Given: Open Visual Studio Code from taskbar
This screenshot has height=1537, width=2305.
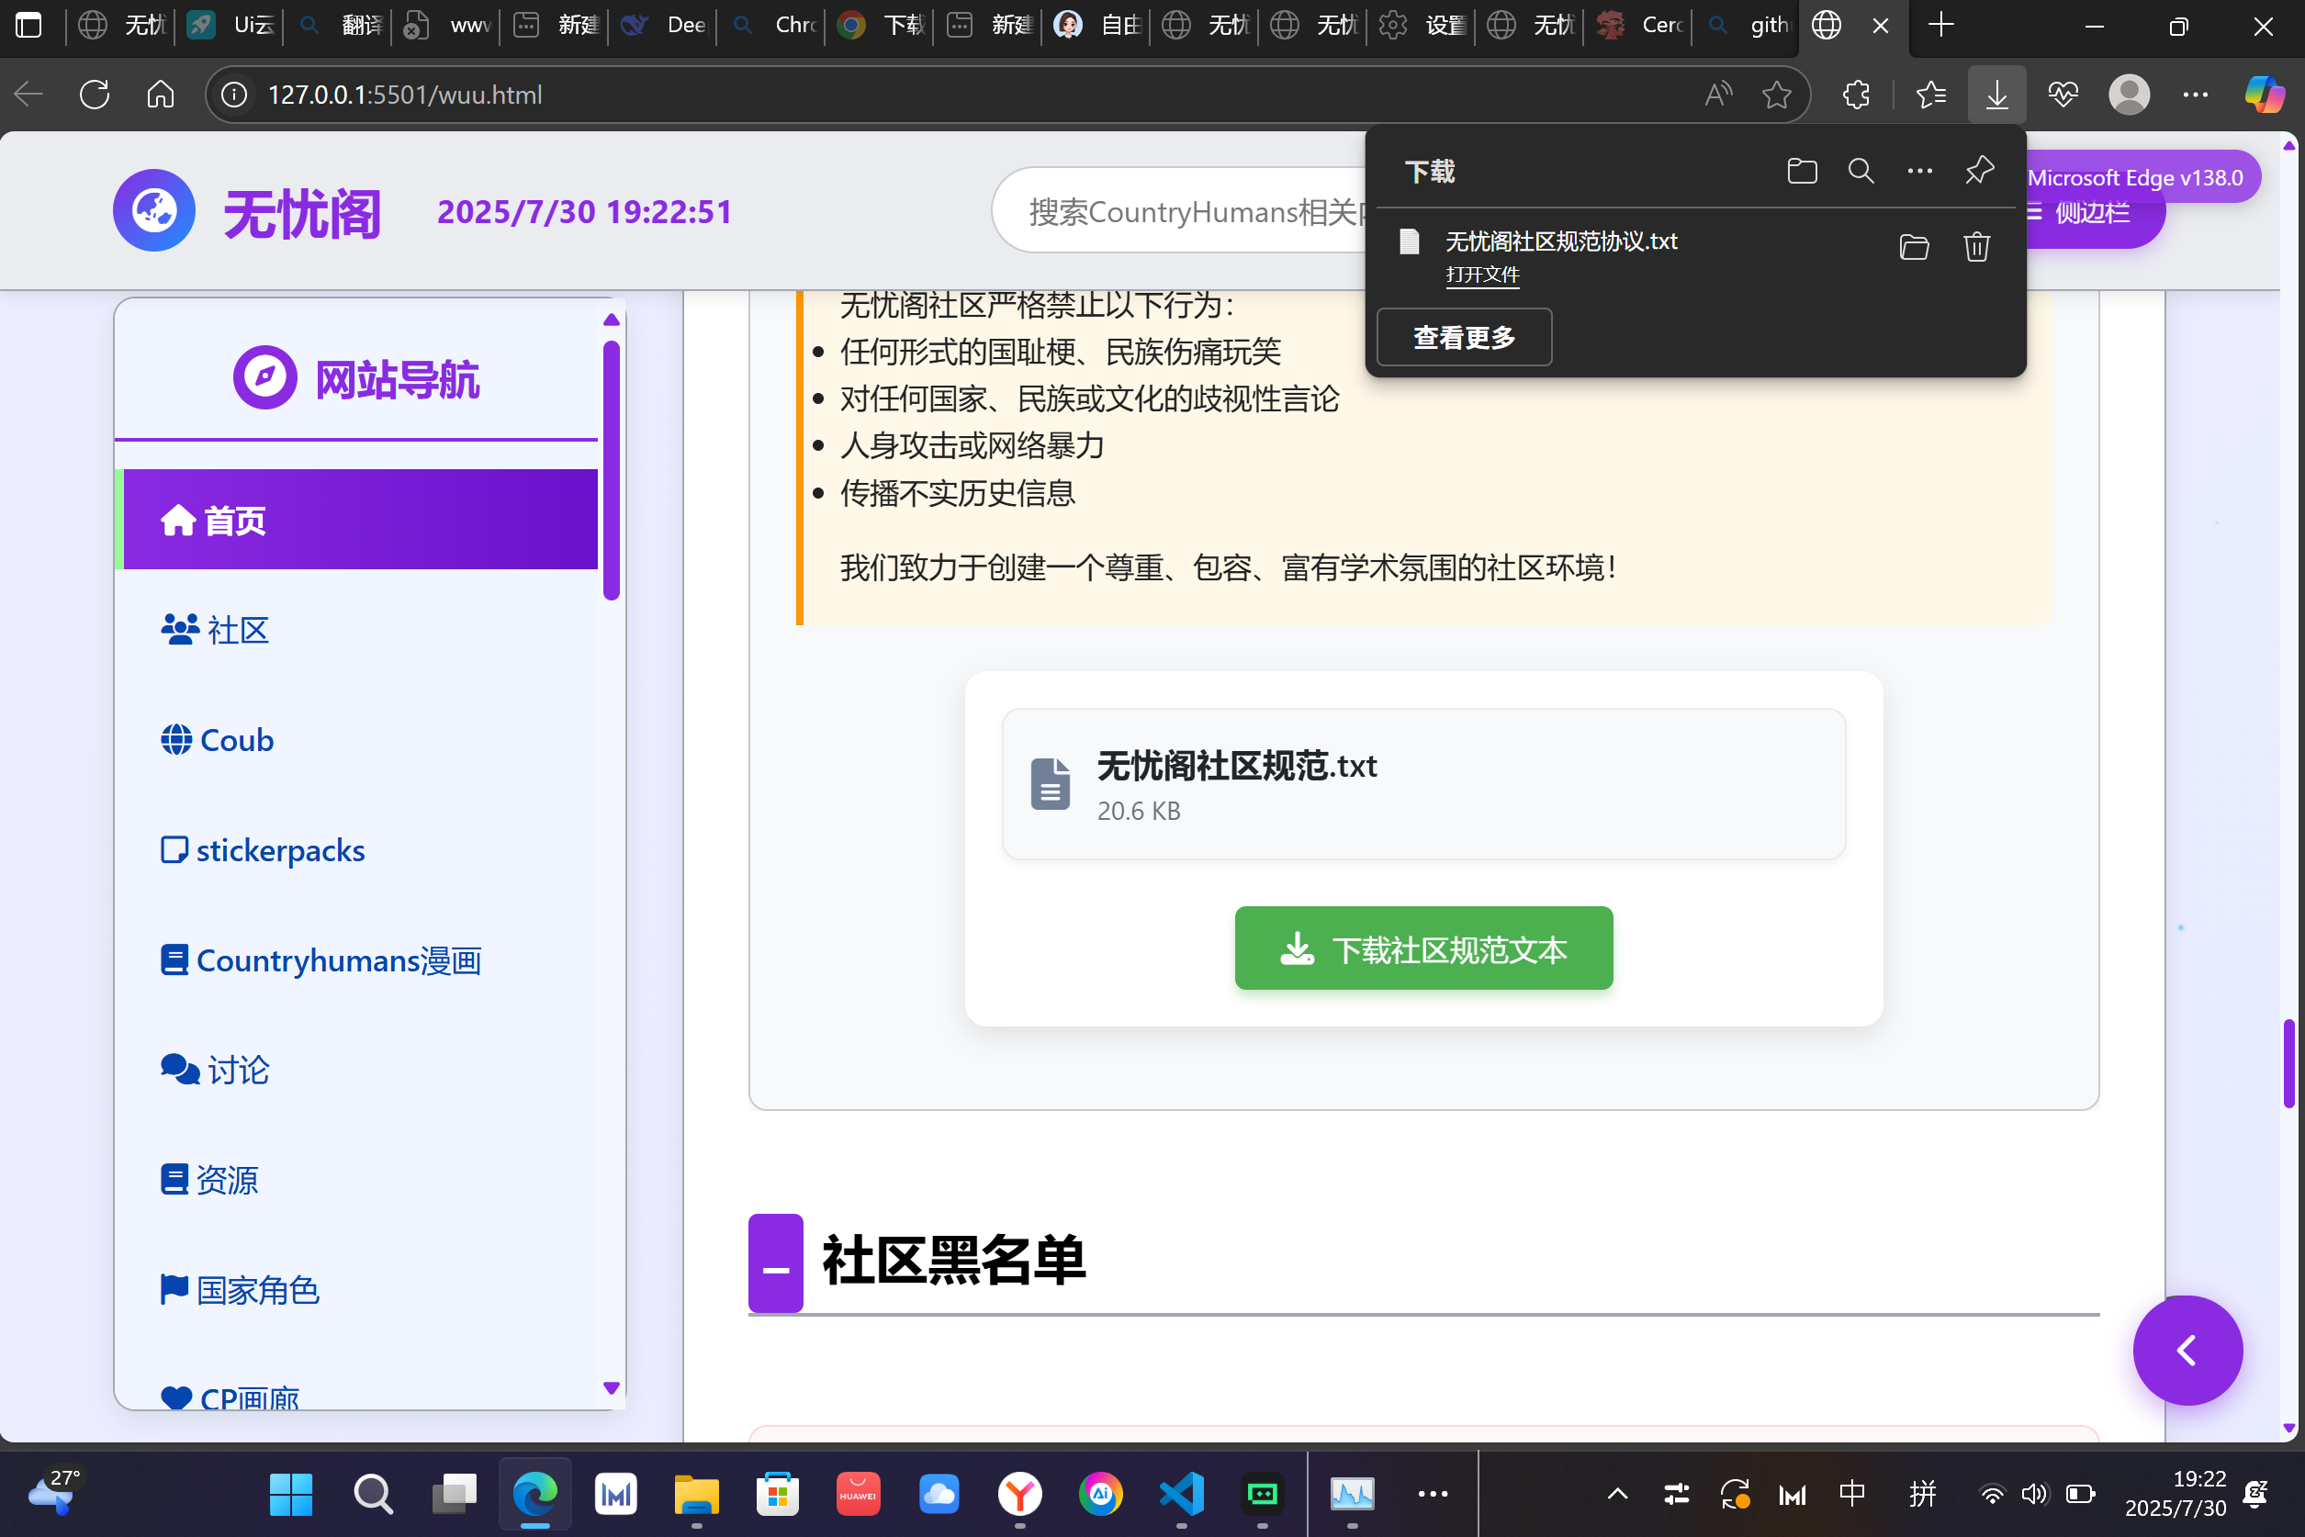Looking at the screenshot, I should [x=1181, y=1494].
